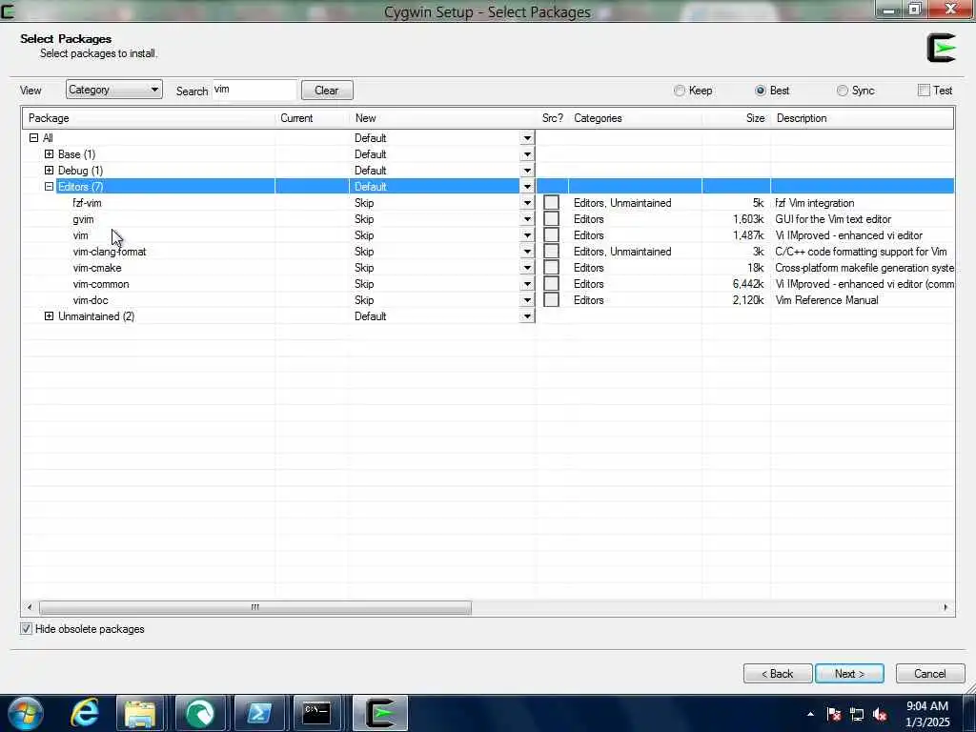
Task: Click the scrollbar right arrow
Action: click(945, 607)
